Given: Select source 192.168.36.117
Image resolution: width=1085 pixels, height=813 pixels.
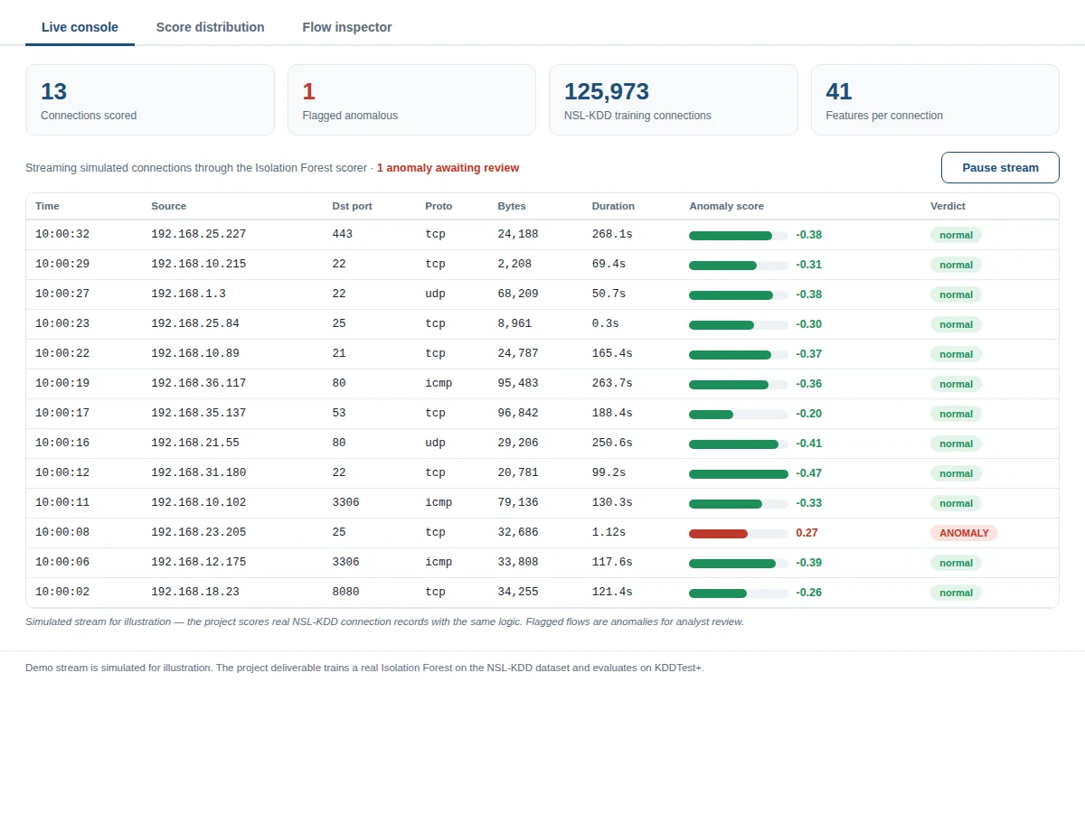Looking at the screenshot, I should tap(199, 384).
